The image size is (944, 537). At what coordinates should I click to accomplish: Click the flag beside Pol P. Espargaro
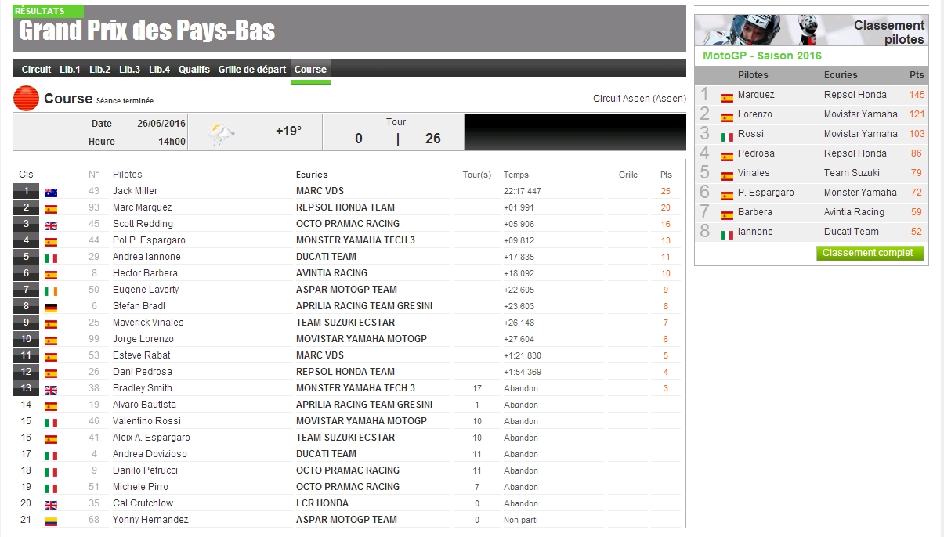51,242
